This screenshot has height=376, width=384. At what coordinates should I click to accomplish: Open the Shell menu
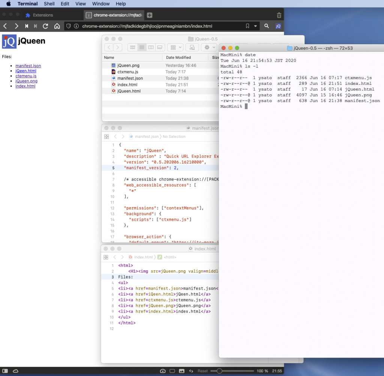49,4
